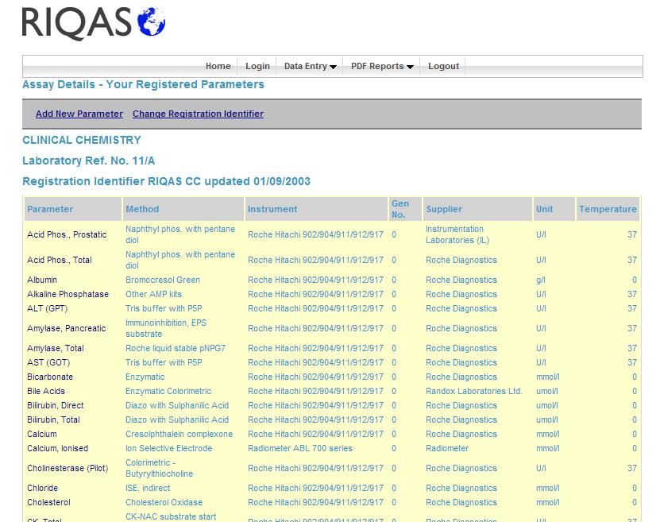Select the Amylase, Total parameter
660x522 pixels.
pos(56,349)
